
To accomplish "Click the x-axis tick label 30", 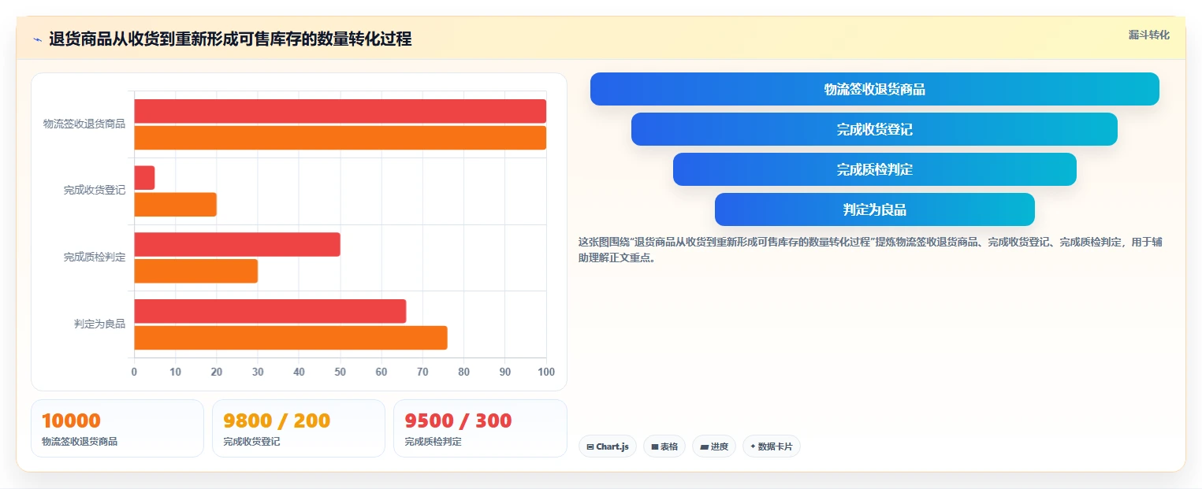I will coord(258,372).
